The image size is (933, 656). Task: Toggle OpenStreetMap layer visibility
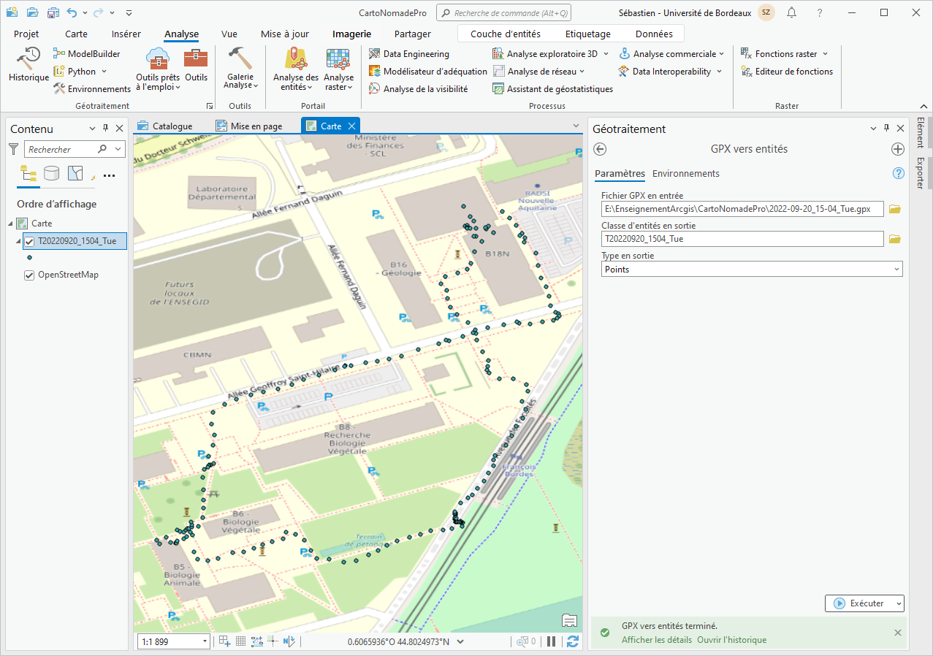[x=29, y=275]
